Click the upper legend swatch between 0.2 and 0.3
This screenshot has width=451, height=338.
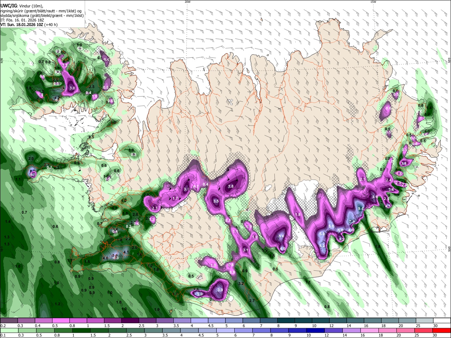click(x=9, y=321)
